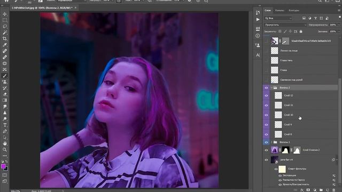
Task: Open the Layers panel menu
Action: coord(339,10)
